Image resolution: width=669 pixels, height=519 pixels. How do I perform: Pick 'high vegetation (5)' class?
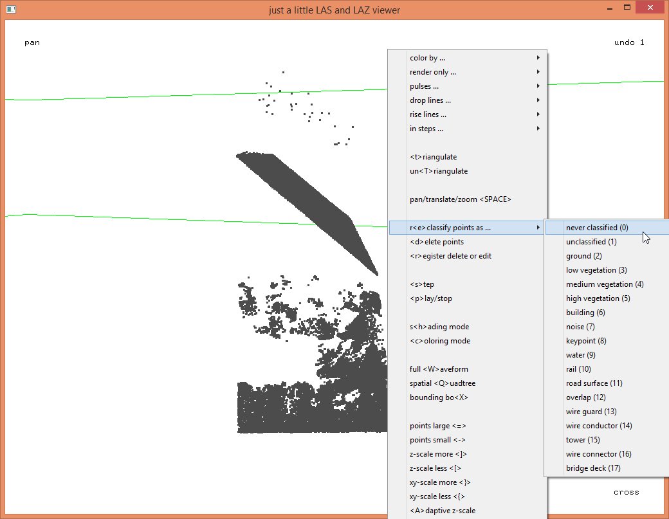(x=598, y=298)
